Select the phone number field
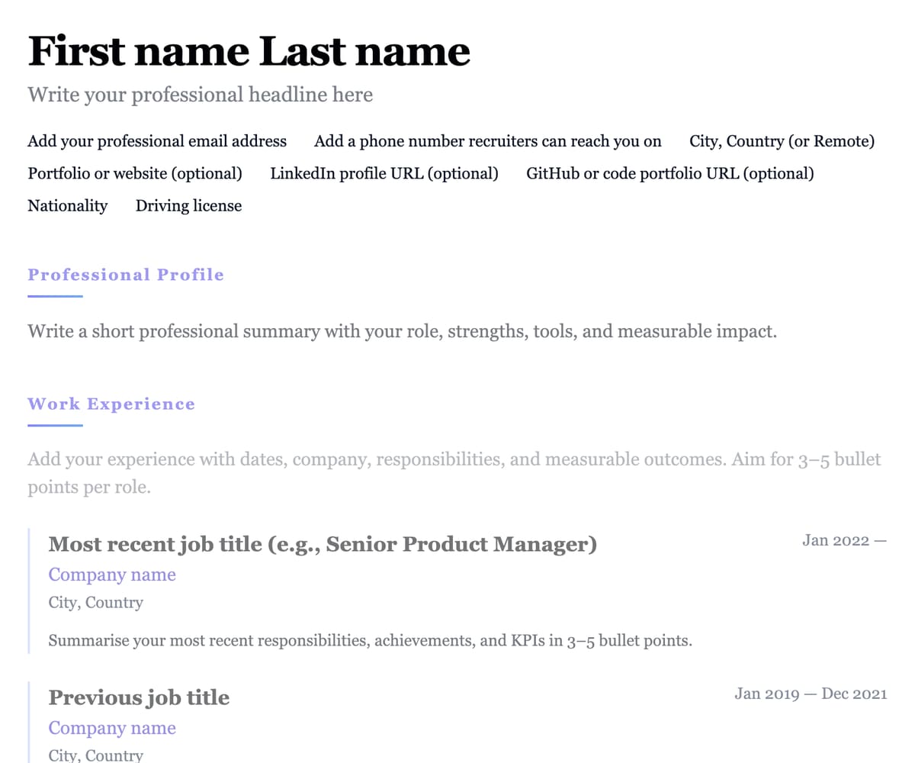 [x=487, y=141]
